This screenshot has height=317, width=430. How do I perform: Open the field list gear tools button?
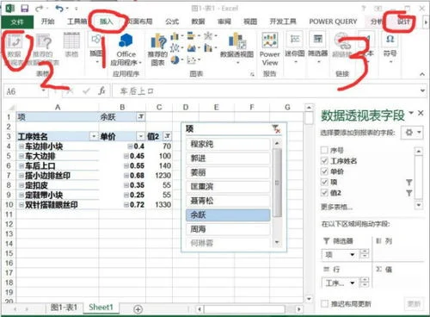click(412, 133)
